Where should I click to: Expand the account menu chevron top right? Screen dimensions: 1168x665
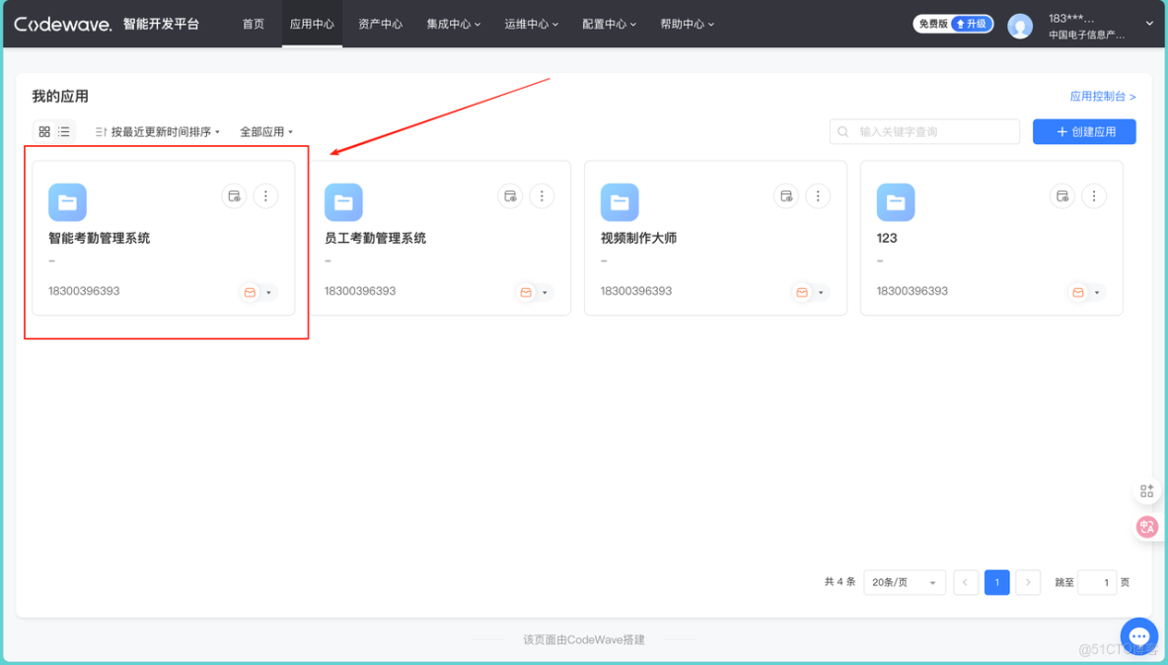click(x=1150, y=24)
